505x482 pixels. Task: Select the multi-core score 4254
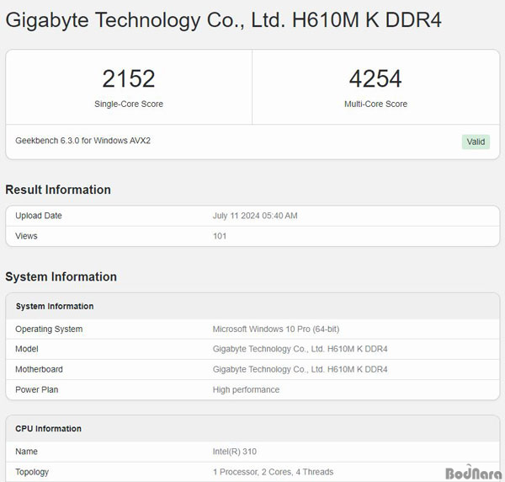click(375, 78)
